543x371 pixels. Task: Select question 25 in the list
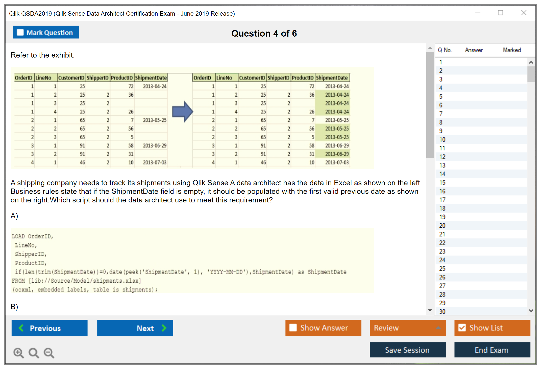pos(442,269)
